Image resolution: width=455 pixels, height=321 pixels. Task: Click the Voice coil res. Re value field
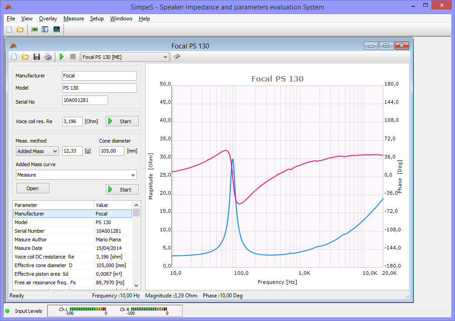coord(72,121)
